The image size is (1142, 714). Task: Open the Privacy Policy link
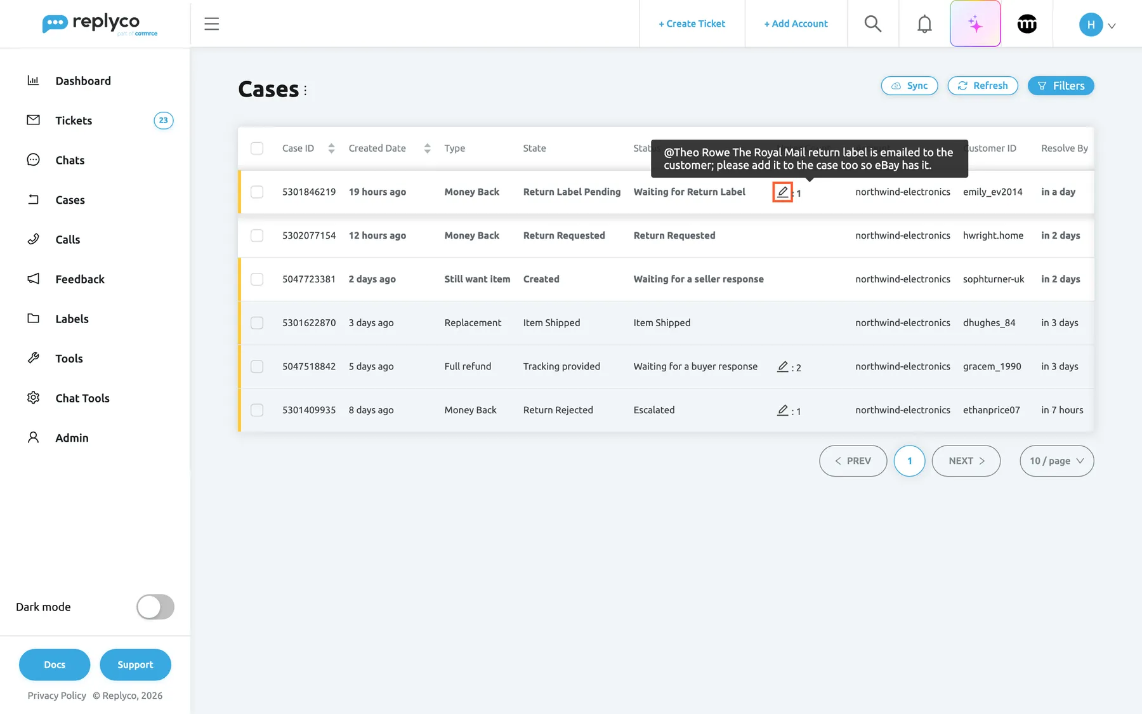(56, 696)
